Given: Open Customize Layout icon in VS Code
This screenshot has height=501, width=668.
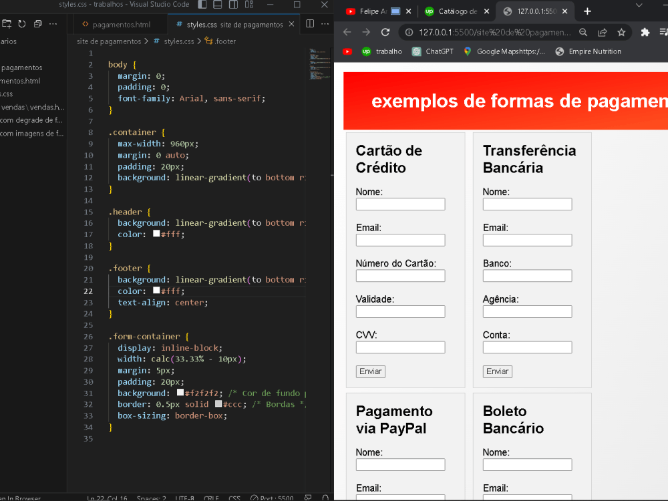Looking at the screenshot, I should pyautogui.click(x=249, y=5).
